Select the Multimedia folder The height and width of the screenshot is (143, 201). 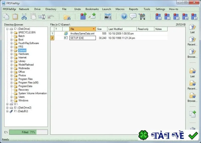click(24, 68)
